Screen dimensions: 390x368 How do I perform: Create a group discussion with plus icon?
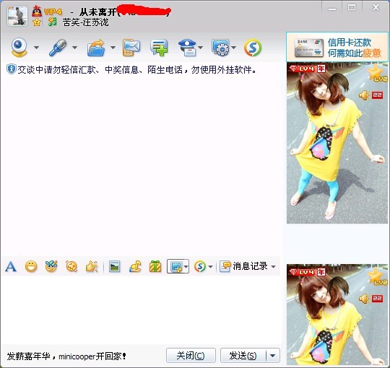coord(159,48)
